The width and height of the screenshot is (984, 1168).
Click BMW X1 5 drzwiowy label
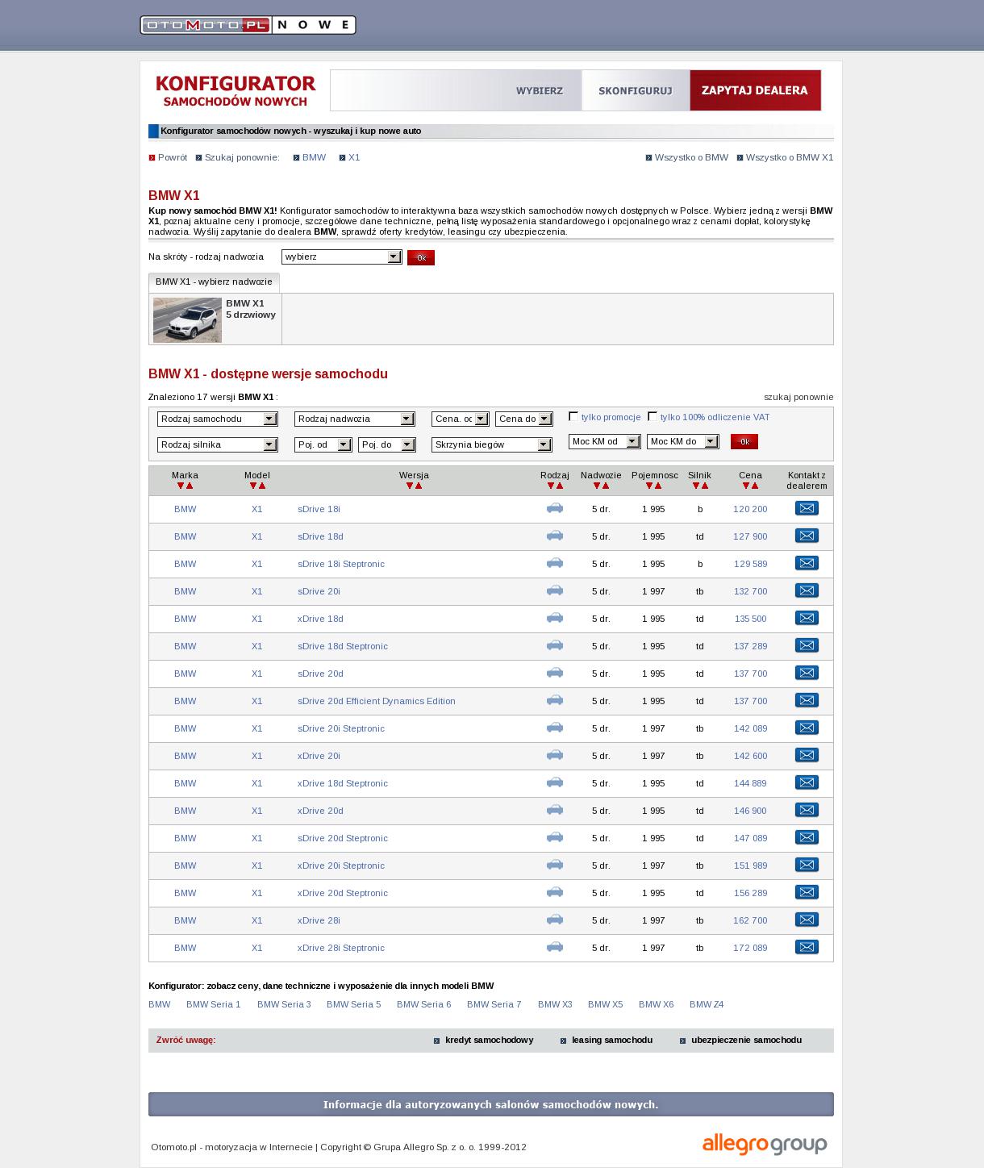click(x=251, y=309)
